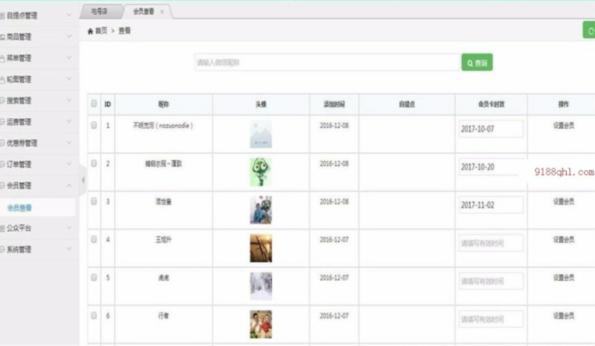Viewport: 595px width, 346px height.
Task: Focus the WeChat nickname search input
Action: 327,62
